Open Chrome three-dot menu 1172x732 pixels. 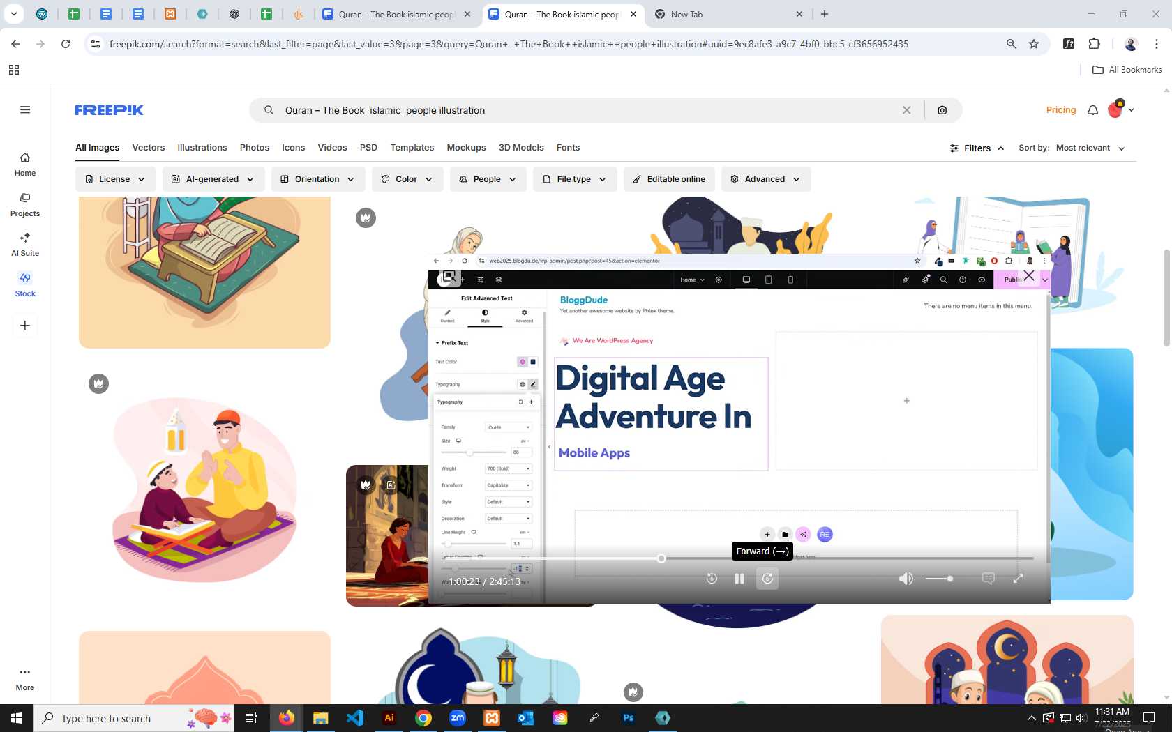tap(1157, 44)
